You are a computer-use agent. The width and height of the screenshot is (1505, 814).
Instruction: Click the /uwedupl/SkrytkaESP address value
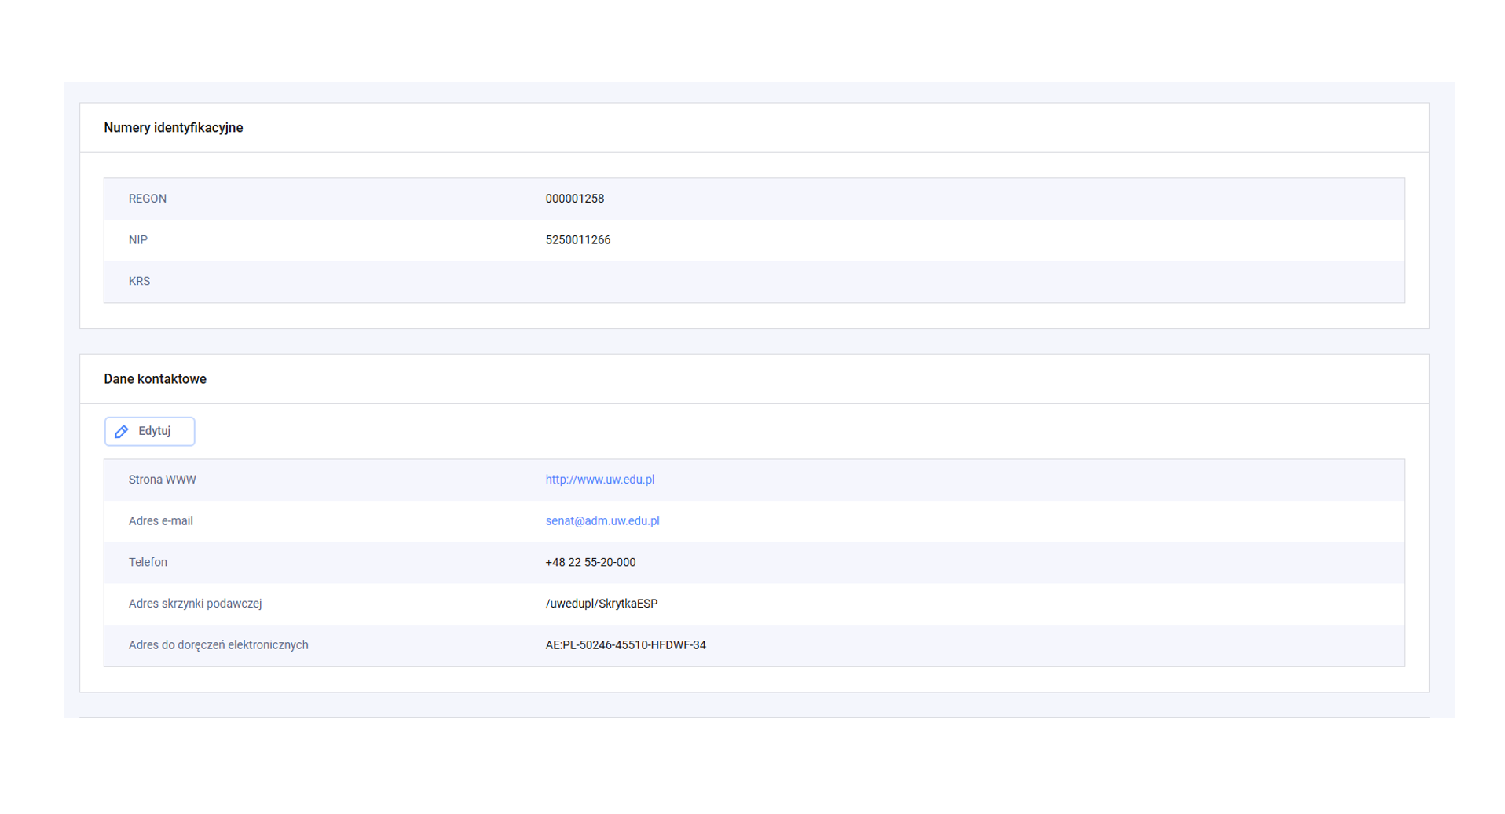601,604
